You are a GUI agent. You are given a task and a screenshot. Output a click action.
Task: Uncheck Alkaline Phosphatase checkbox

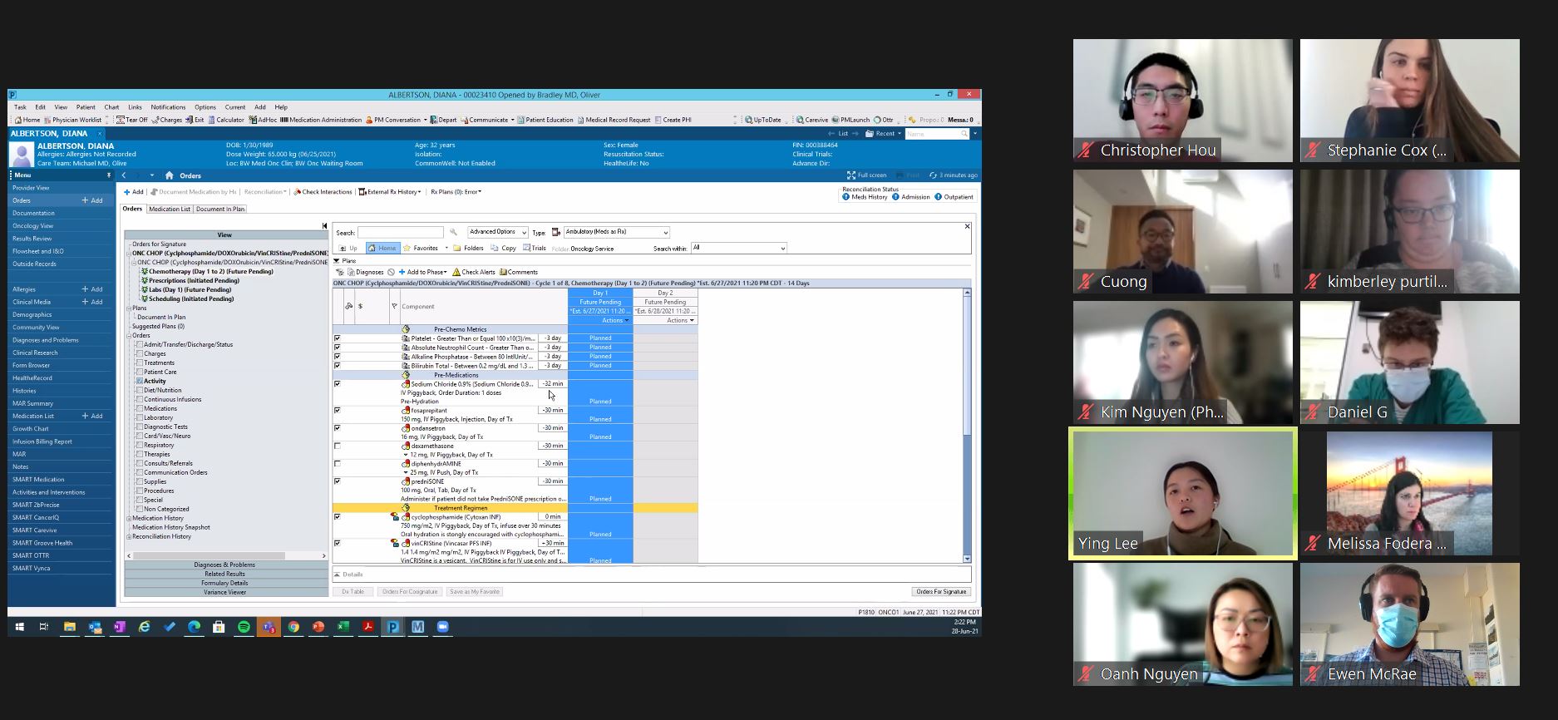pyautogui.click(x=337, y=357)
